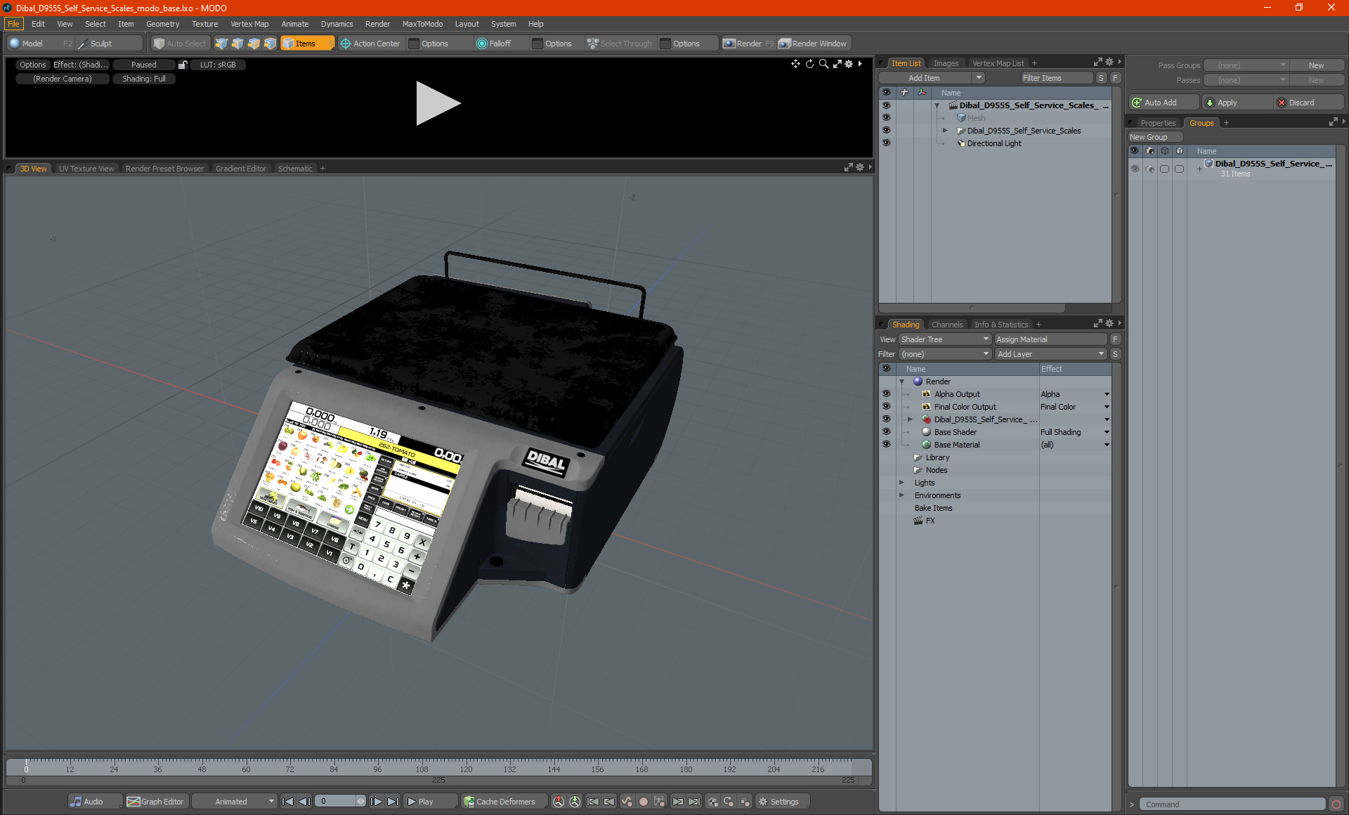Toggle visibility of the 31 Items group

coord(1135,169)
